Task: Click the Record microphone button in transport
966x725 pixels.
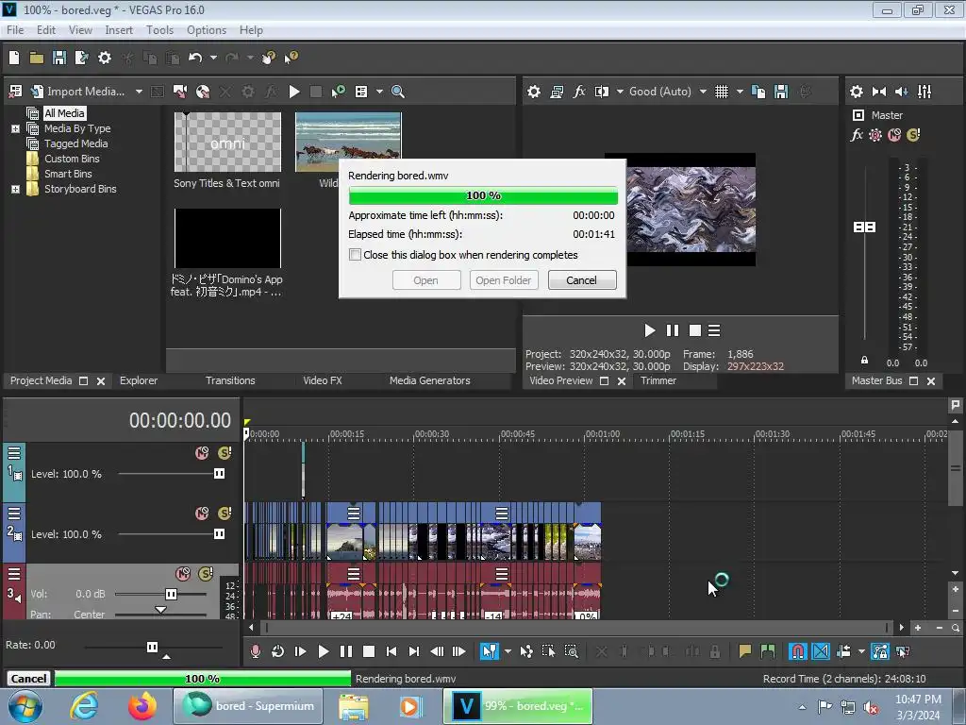Action: point(255,651)
